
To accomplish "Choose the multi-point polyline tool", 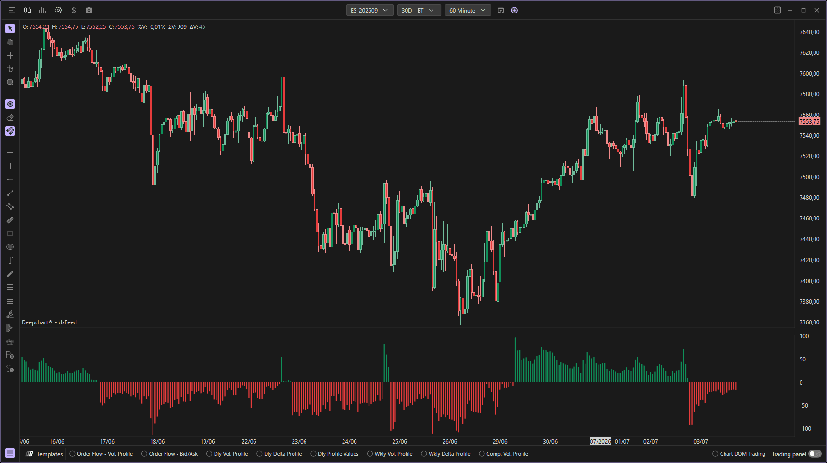I will [x=10, y=206].
